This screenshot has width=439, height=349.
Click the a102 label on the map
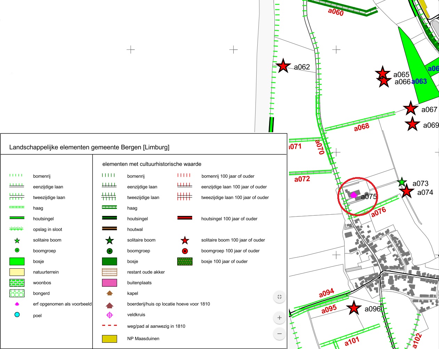(x=417, y=341)
